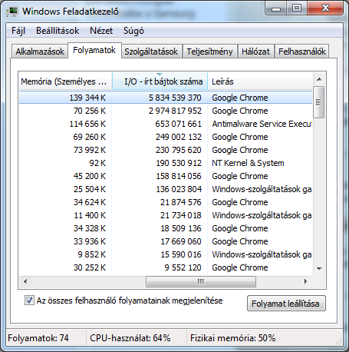Image resolution: width=349 pixels, height=352 pixels.
Task: Sort by Memória (Személyes) column header
Action: pyautogui.click(x=65, y=81)
